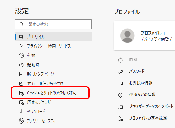The image size is (175, 128).
Task: Select プライバシー、検索、サービス in the sidebar
Action: (x=53, y=46)
